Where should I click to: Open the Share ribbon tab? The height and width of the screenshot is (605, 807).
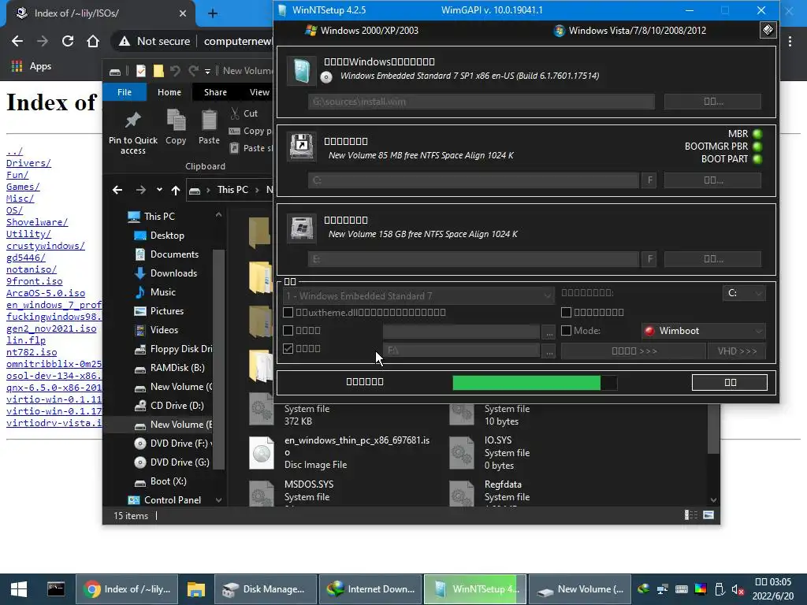point(215,92)
